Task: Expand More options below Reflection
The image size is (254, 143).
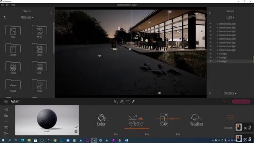Action: click(x=147, y=134)
